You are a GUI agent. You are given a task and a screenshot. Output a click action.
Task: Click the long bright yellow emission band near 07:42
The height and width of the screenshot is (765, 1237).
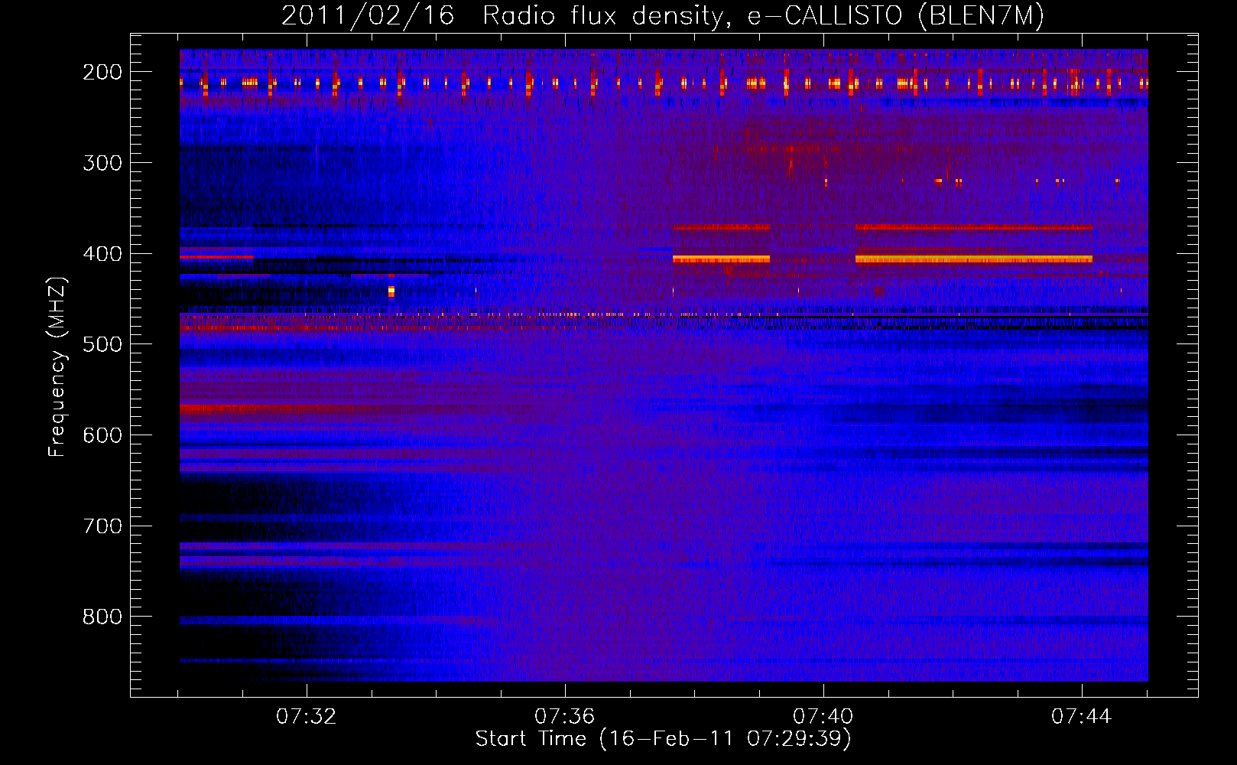[974, 259]
